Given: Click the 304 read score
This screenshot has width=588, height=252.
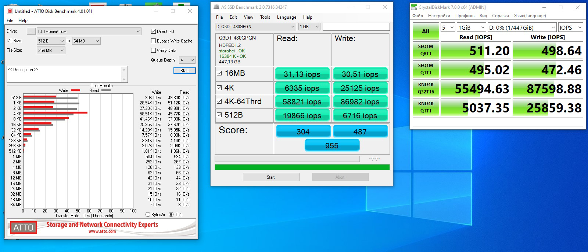Looking at the screenshot, I should 303,131.
